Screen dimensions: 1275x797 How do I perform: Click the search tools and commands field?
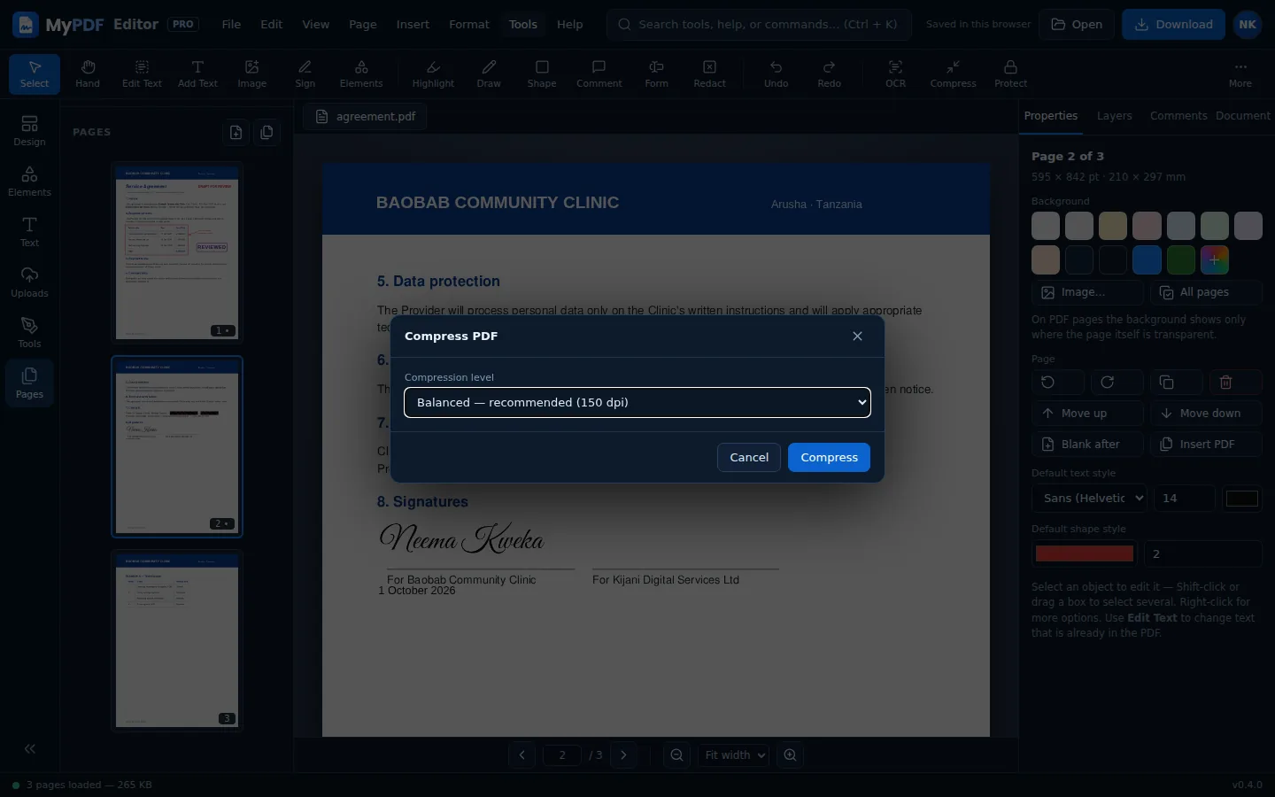[759, 25]
